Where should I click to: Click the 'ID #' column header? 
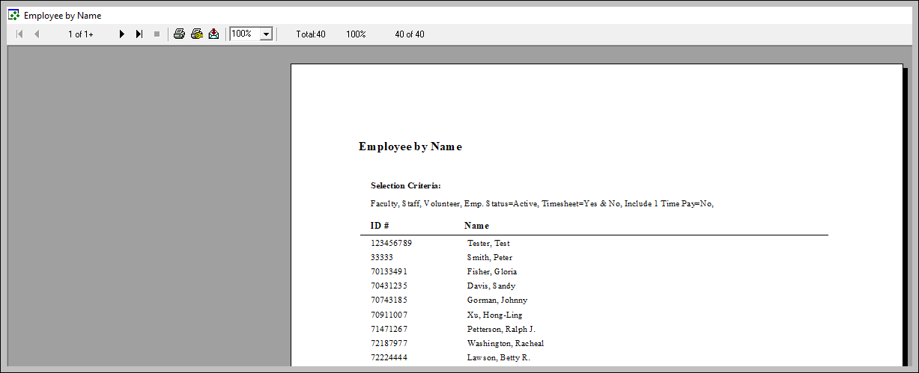[380, 225]
